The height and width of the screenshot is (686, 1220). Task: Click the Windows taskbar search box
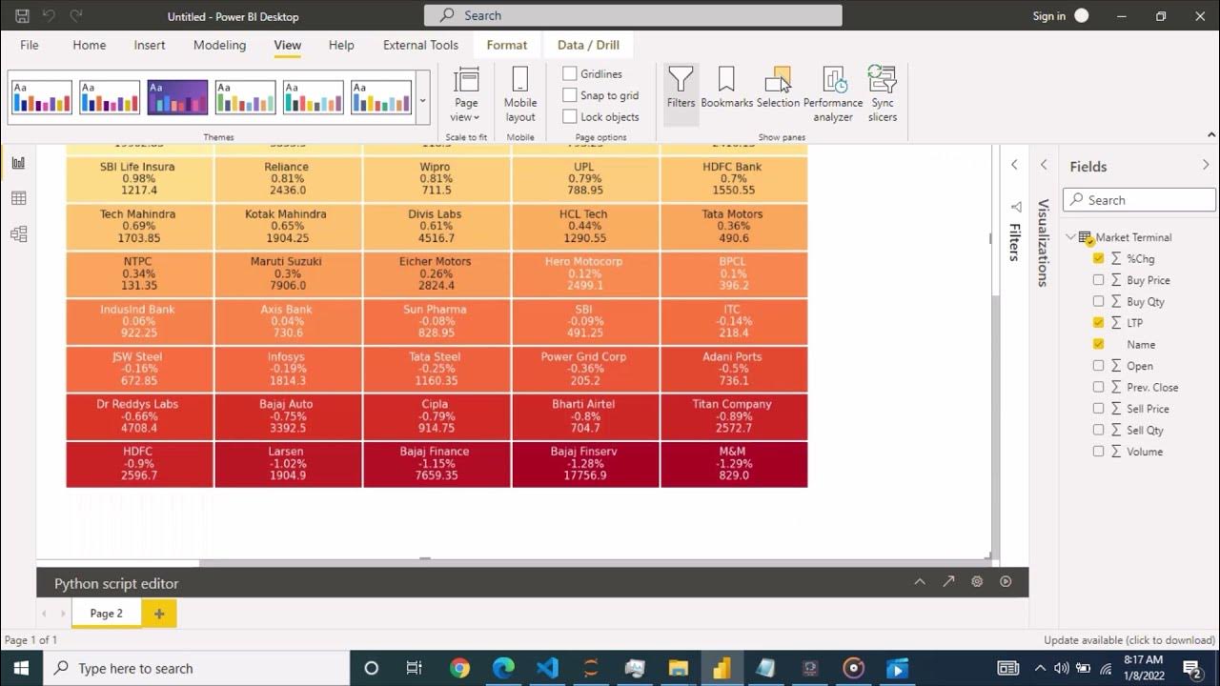pos(197,668)
